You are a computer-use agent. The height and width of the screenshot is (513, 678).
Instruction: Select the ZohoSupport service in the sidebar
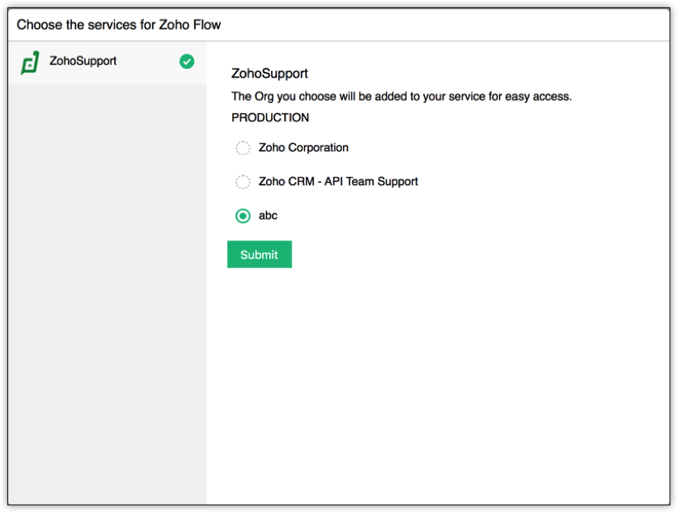click(x=83, y=61)
